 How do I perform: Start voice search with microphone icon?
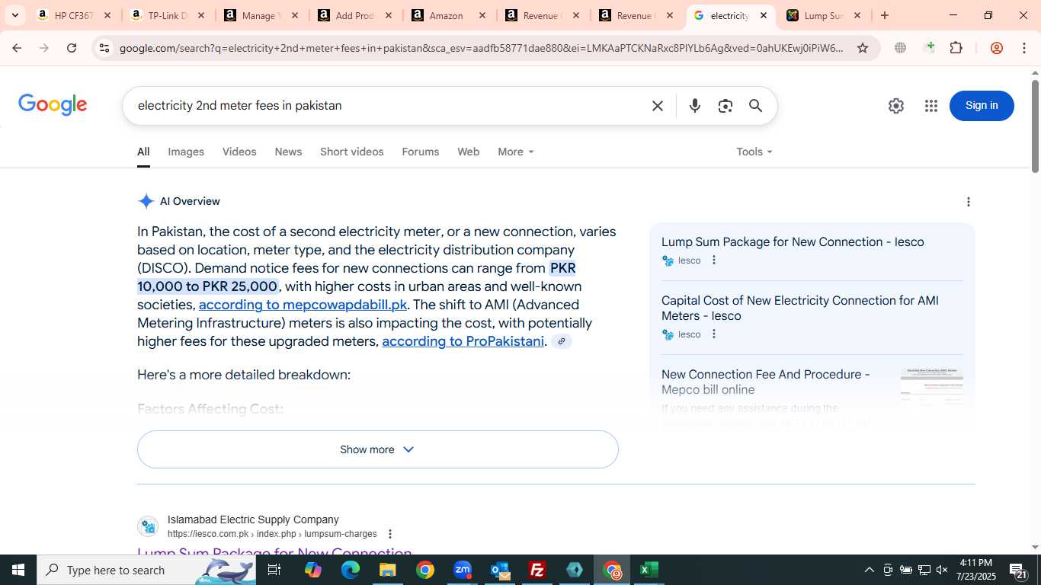click(694, 106)
